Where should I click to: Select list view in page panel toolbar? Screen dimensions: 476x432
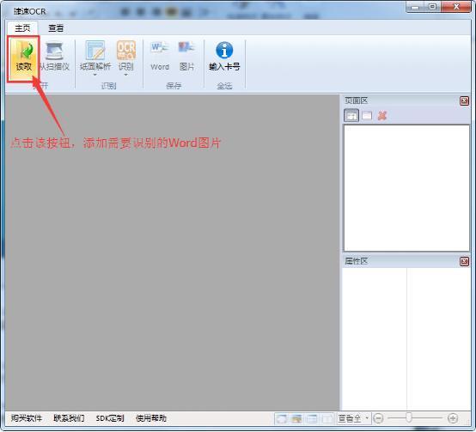coord(367,116)
